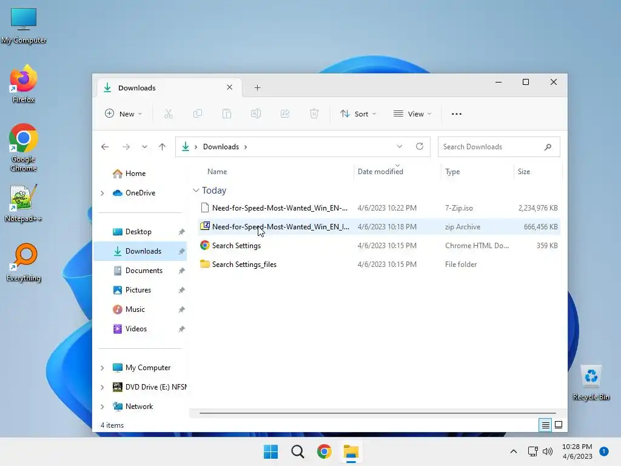Click chevron after Downloads in address bar
Screen dimensions: 621x466
click(246, 147)
